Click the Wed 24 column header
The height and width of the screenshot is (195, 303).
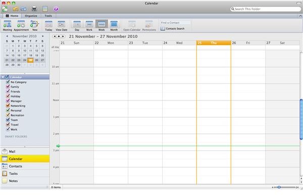click(179, 43)
